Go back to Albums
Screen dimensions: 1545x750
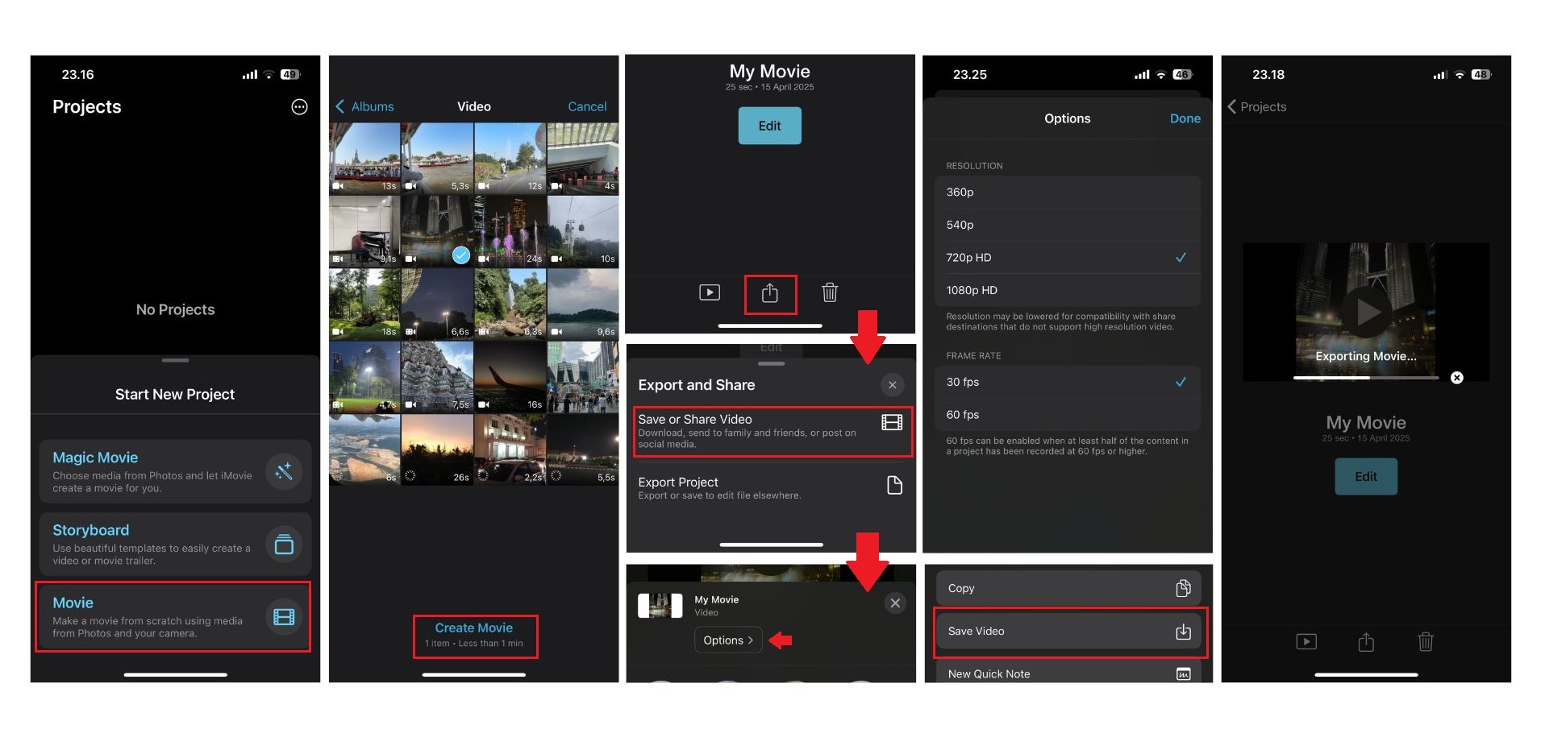point(364,106)
